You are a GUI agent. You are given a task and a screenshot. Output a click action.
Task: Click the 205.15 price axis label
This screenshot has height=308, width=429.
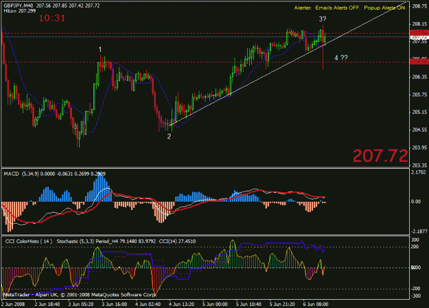tap(419, 112)
